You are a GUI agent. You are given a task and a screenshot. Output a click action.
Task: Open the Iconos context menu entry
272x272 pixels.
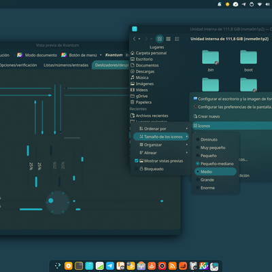232,126
